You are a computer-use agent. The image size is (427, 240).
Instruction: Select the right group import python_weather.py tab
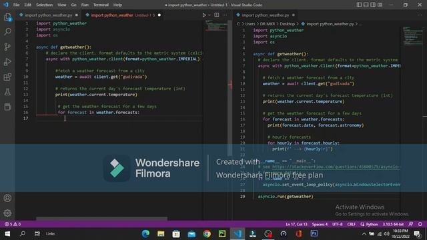pos(266,15)
